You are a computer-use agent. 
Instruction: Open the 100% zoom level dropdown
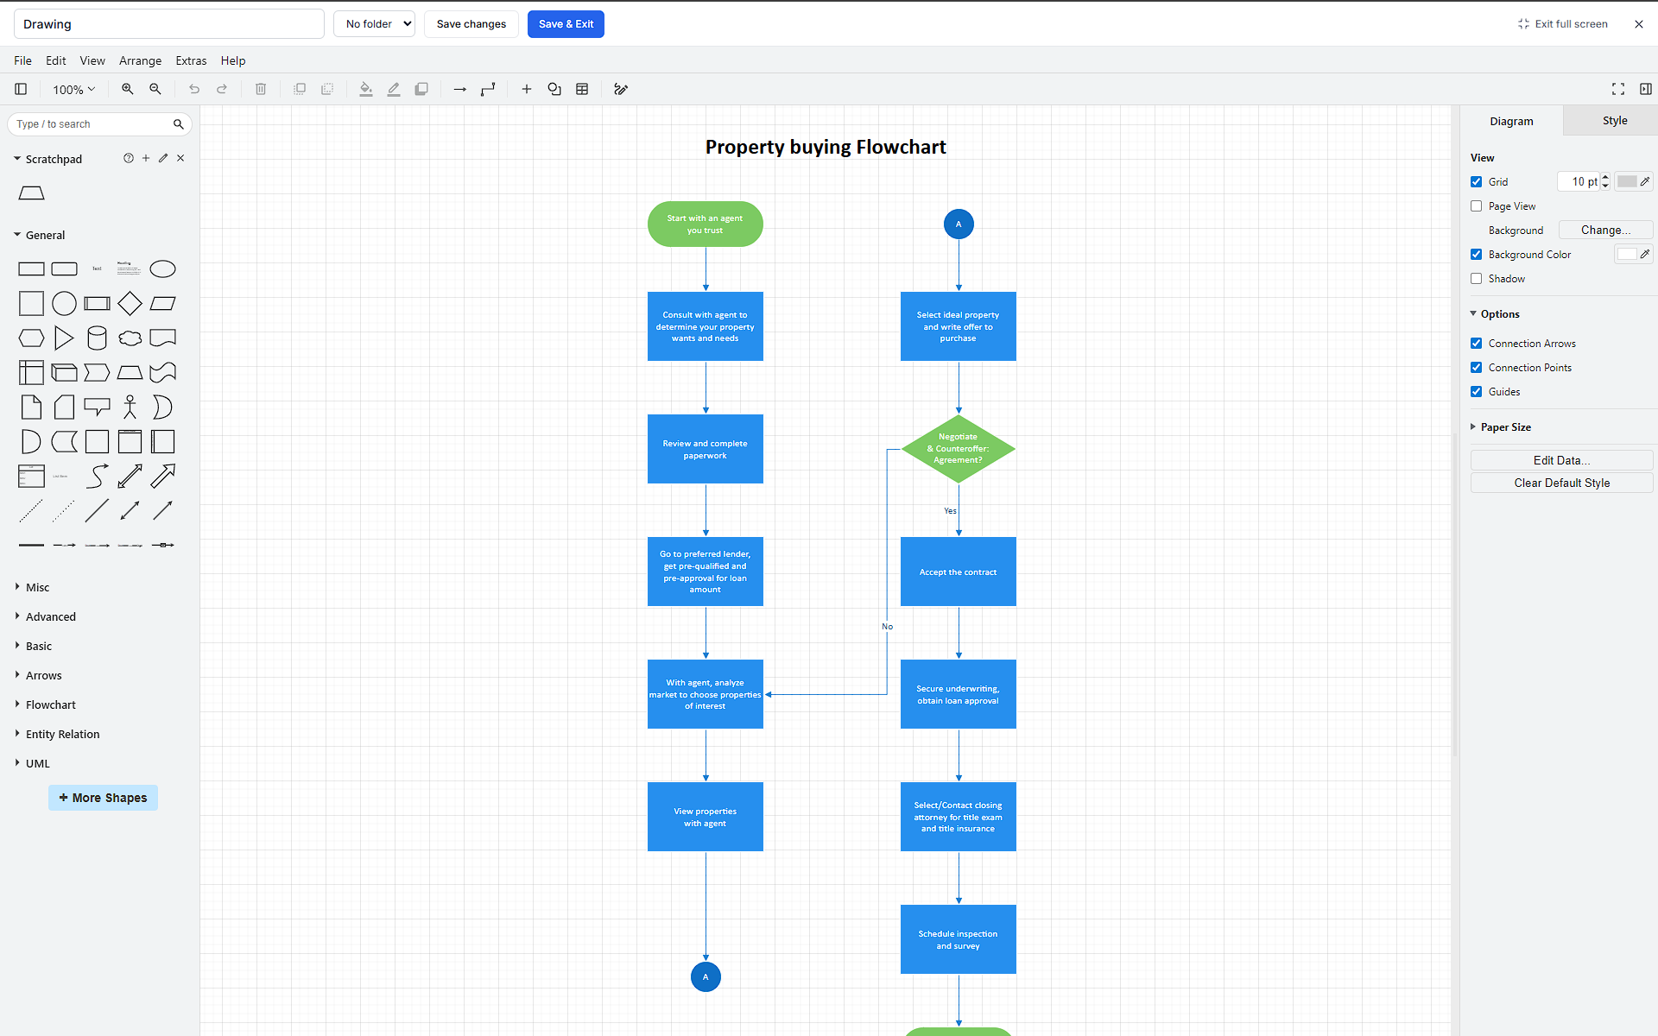[73, 89]
